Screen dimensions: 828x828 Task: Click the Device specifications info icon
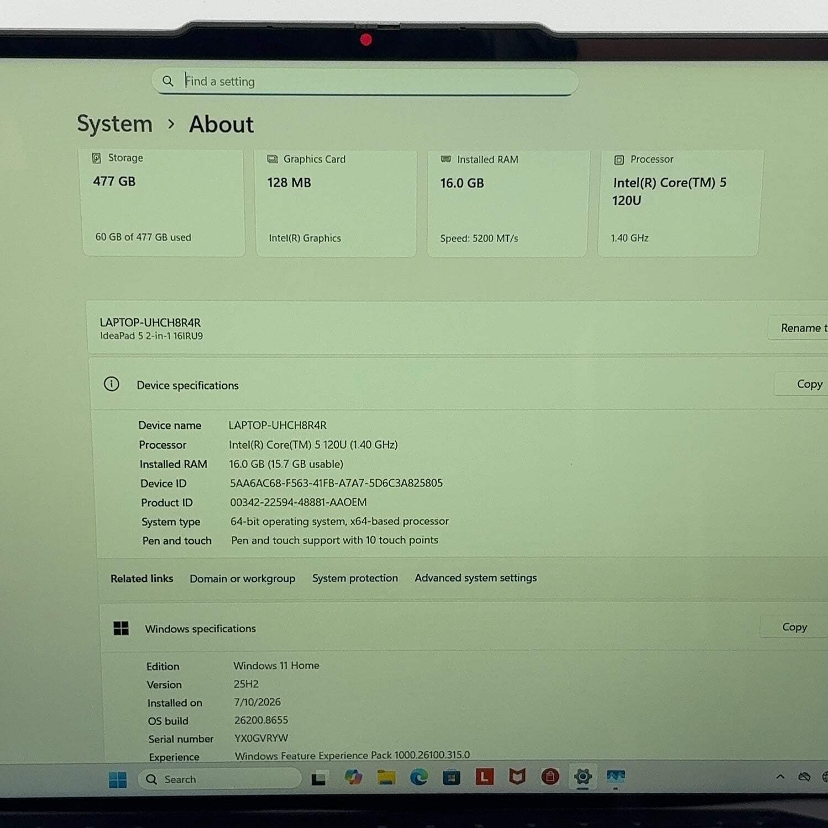pyautogui.click(x=112, y=384)
